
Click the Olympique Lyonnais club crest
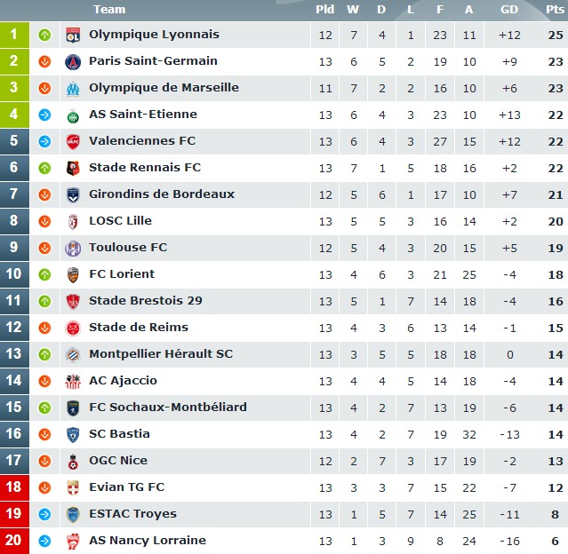point(72,36)
